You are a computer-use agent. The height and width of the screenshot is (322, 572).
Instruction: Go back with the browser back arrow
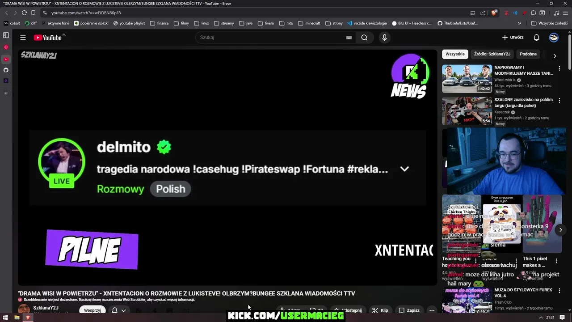click(x=6, y=13)
